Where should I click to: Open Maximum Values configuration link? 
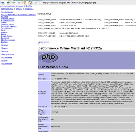(x=7, y=20)
